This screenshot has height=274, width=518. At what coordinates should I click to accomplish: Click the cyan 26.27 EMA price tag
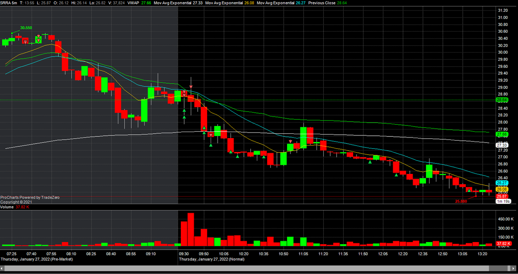tap(502, 183)
